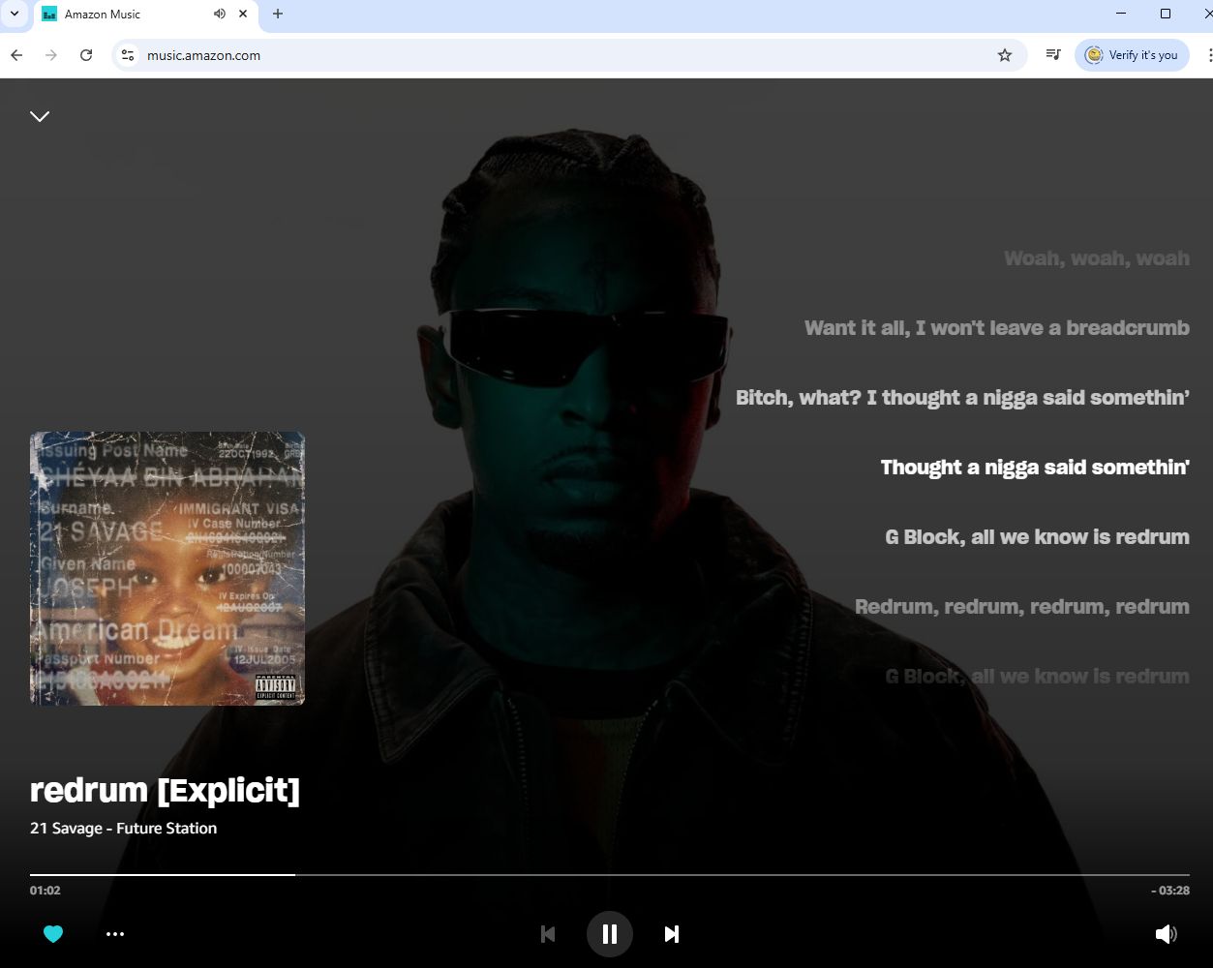Open a new browser tab

(x=278, y=14)
